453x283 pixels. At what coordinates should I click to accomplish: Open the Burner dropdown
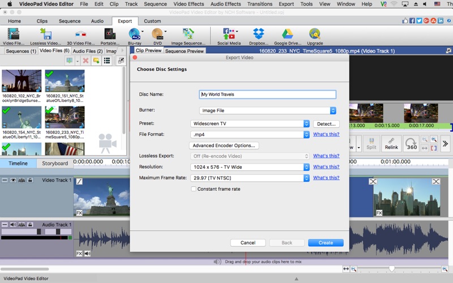click(x=268, y=110)
